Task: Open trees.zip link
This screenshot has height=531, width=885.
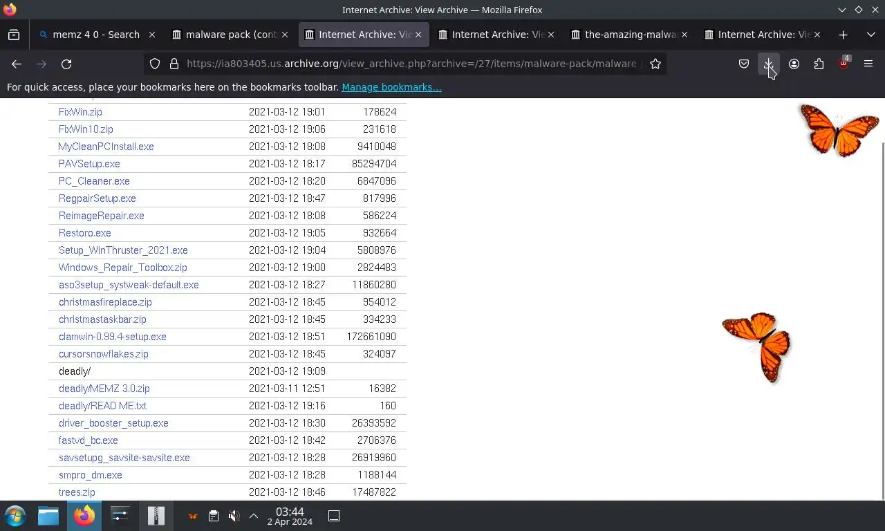Action: pos(77,492)
